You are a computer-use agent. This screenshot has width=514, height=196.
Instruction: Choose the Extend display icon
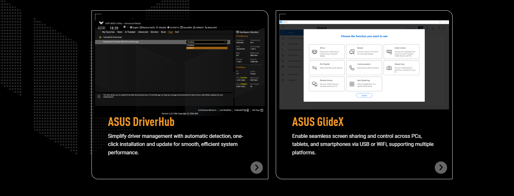coord(352,52)
